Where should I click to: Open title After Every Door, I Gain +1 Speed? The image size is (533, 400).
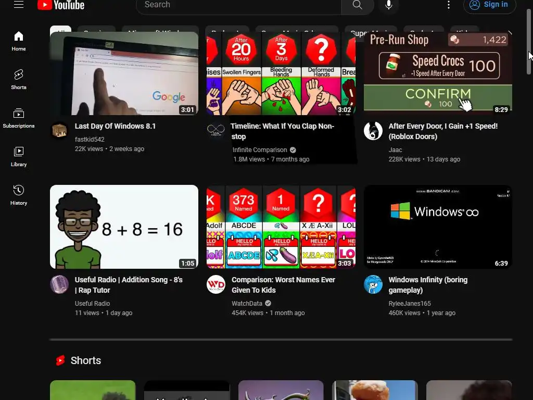[x=443, y=131]
